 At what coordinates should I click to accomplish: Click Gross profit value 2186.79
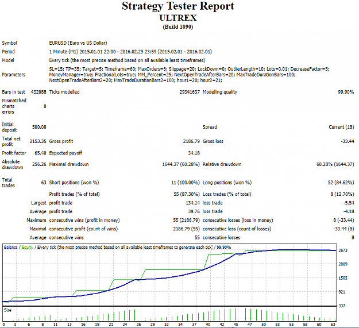[x=191, y=141]
